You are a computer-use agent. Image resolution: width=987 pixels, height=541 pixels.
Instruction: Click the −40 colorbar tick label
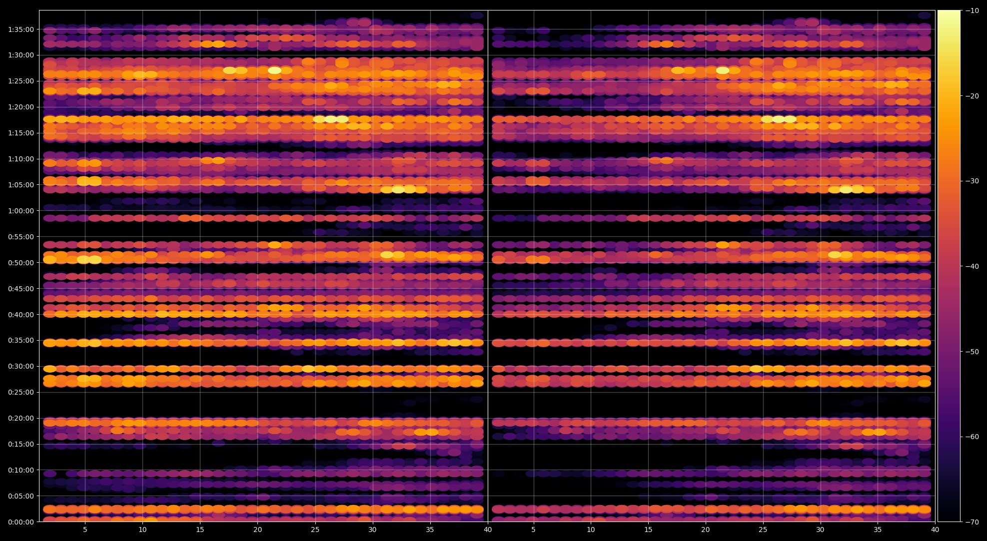[x=972, y=266]
